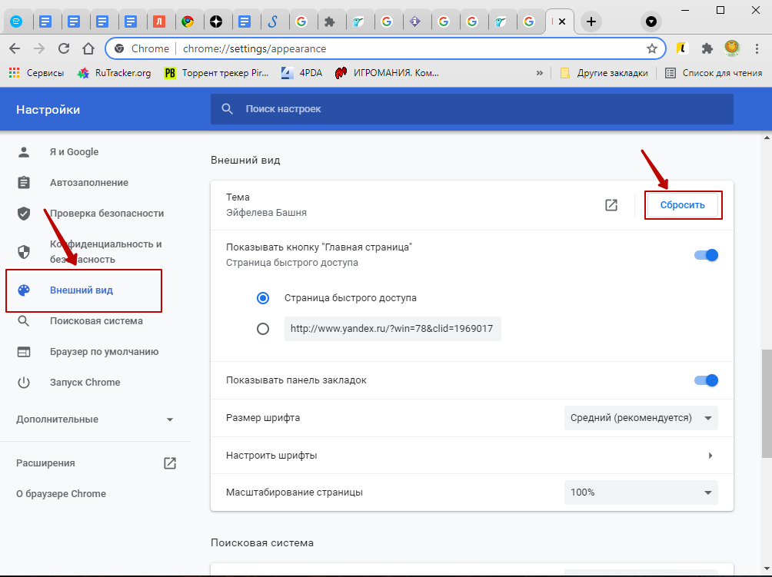The height and width of the screenshot is (577, 772).
Task: Click the Extensions external link icon in sidebar
Action: click(170, 463)
